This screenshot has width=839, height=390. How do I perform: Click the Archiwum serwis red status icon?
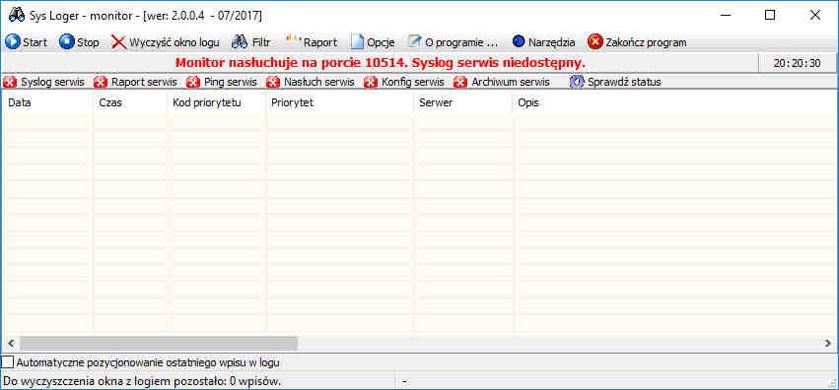click(460, 83)
